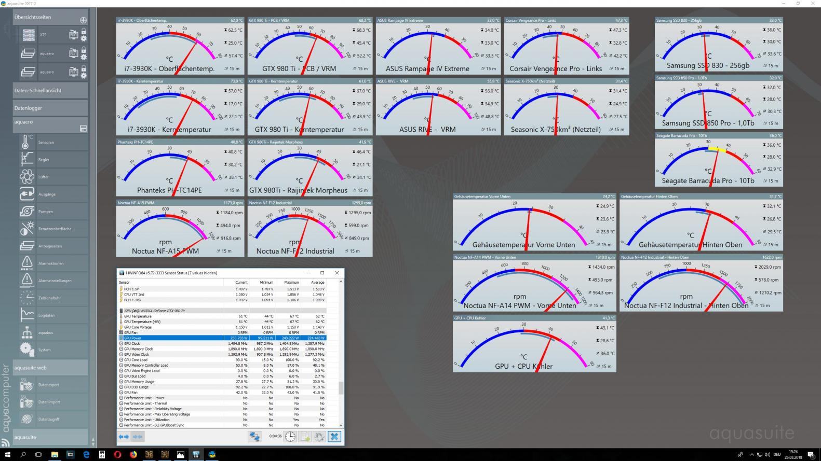Click the i7-3930K Kerntemperatur gauge
Image resolution: width=821 pixels, height=461 pixels.
[x=180, y=107]
